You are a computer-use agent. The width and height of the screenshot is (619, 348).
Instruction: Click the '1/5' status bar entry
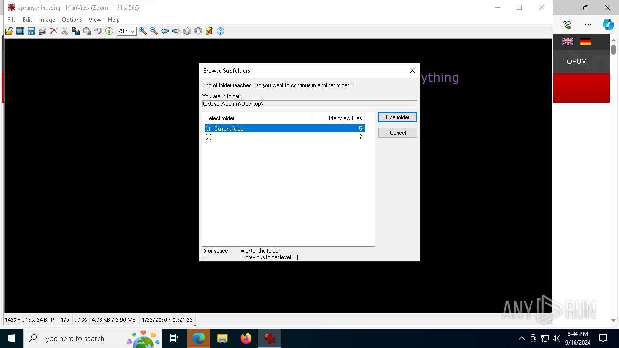[x=65, y=320]
